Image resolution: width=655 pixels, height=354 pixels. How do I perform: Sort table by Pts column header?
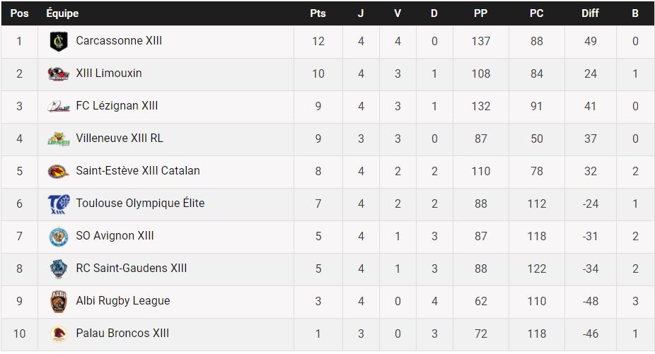point(318,13)
